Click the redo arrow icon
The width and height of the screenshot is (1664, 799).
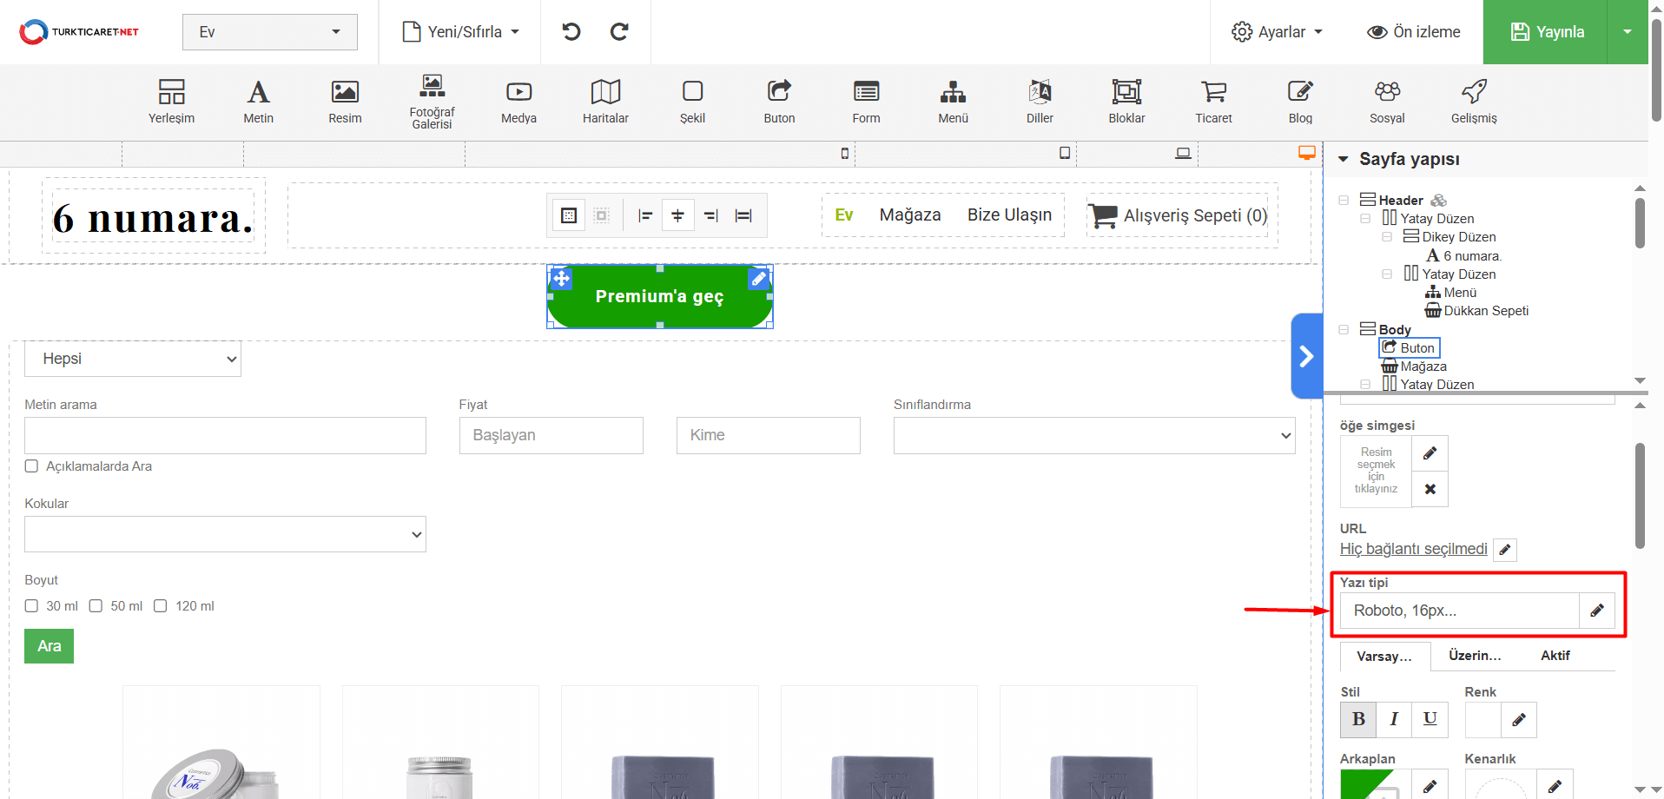click(619, 32)
